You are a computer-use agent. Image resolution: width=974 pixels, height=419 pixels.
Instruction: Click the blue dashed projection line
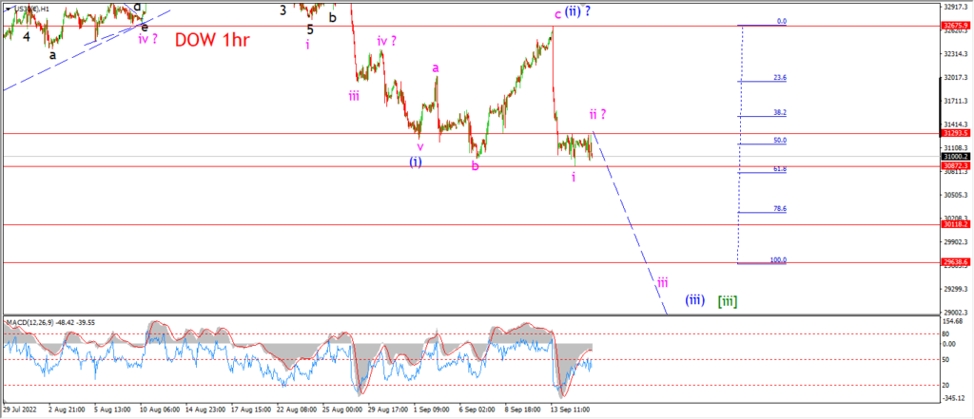[631, 222]
